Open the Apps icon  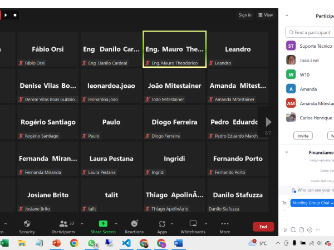162,224
